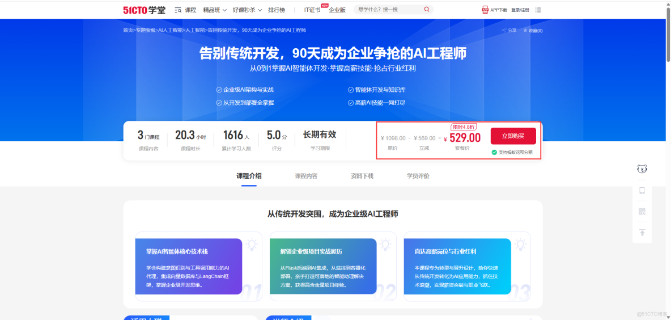Click the red search magnifier icon
The image size is (671, 320).
[x=427, y=10]
